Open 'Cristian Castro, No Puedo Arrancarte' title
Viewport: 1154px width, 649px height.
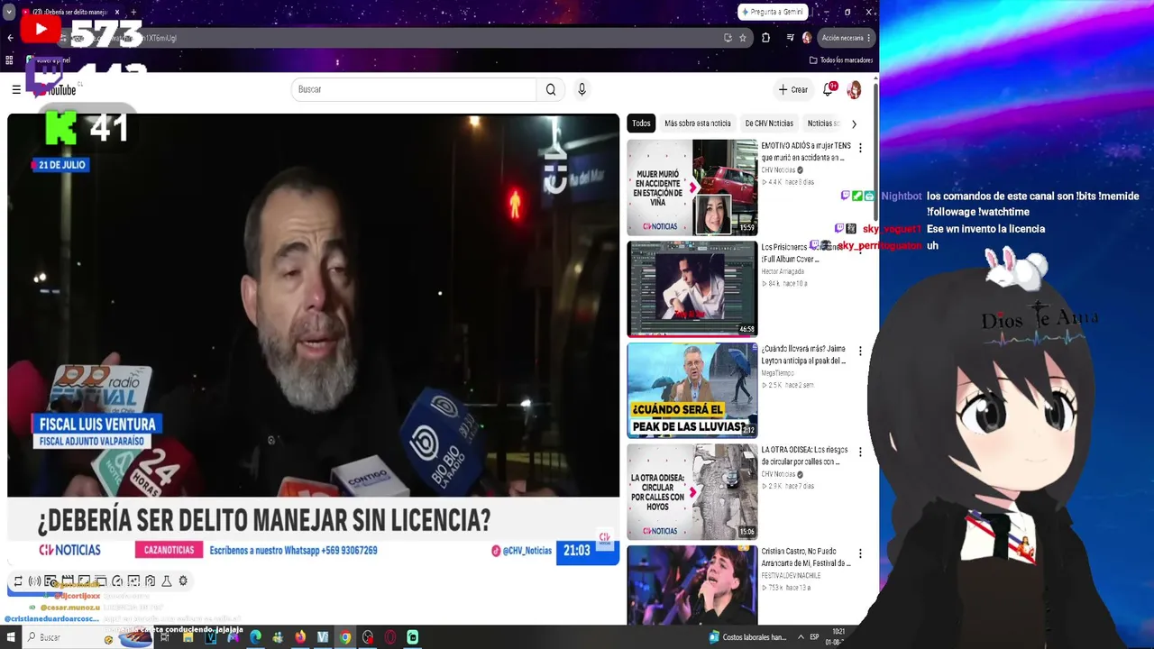tap(806, 557)
